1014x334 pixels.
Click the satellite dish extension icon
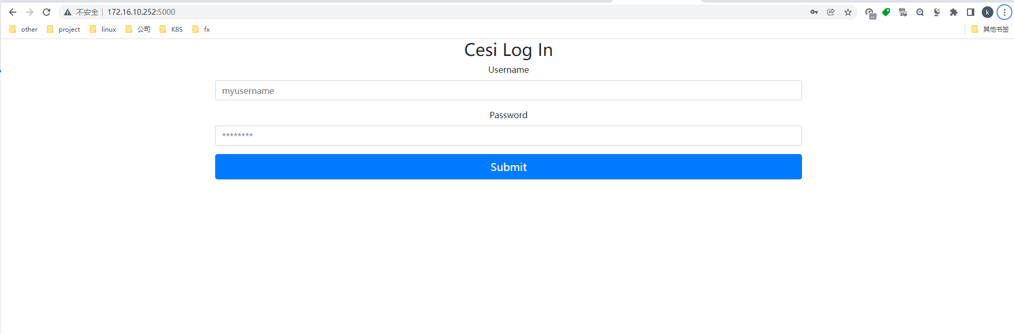pos(937,12)
